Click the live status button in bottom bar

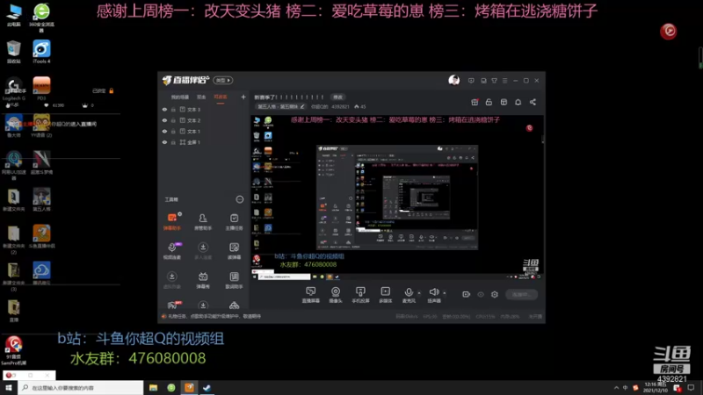click(521, 294)
